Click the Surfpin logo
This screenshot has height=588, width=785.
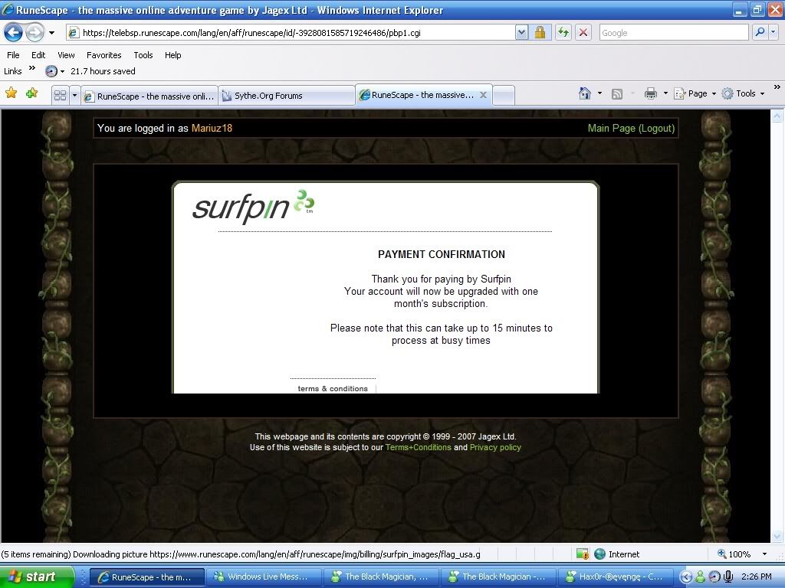[253, 207]
